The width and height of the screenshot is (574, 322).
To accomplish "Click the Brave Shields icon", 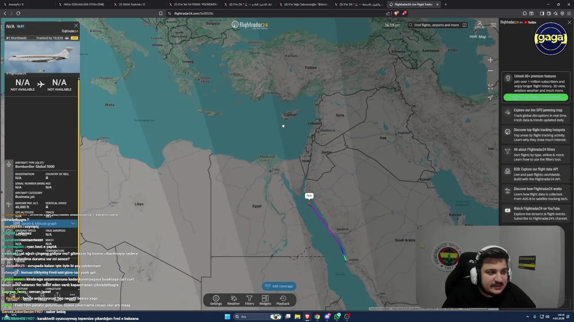I will [396, 13].
